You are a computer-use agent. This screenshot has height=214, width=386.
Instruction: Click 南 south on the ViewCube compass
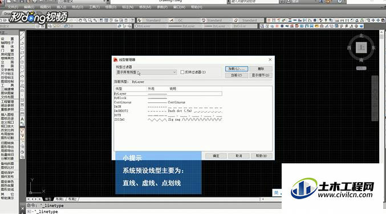click(x=361, y=60)
